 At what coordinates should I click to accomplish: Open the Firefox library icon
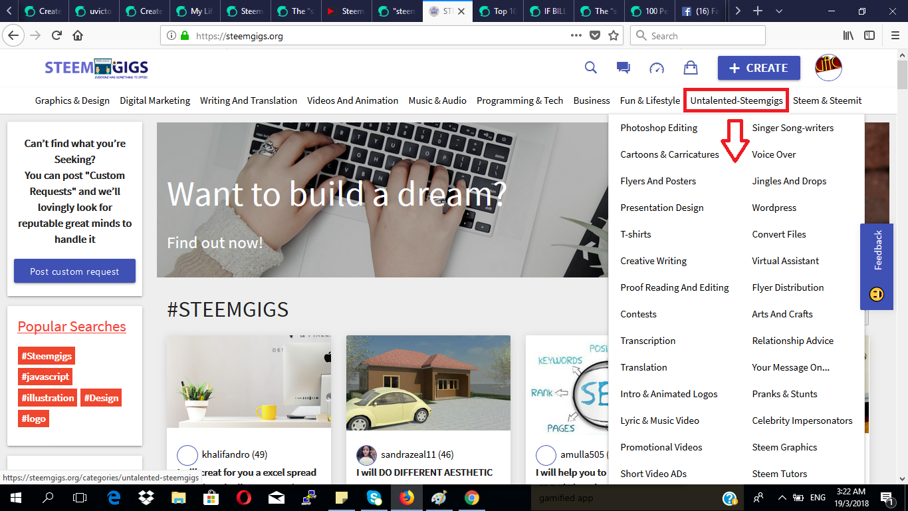849,35
